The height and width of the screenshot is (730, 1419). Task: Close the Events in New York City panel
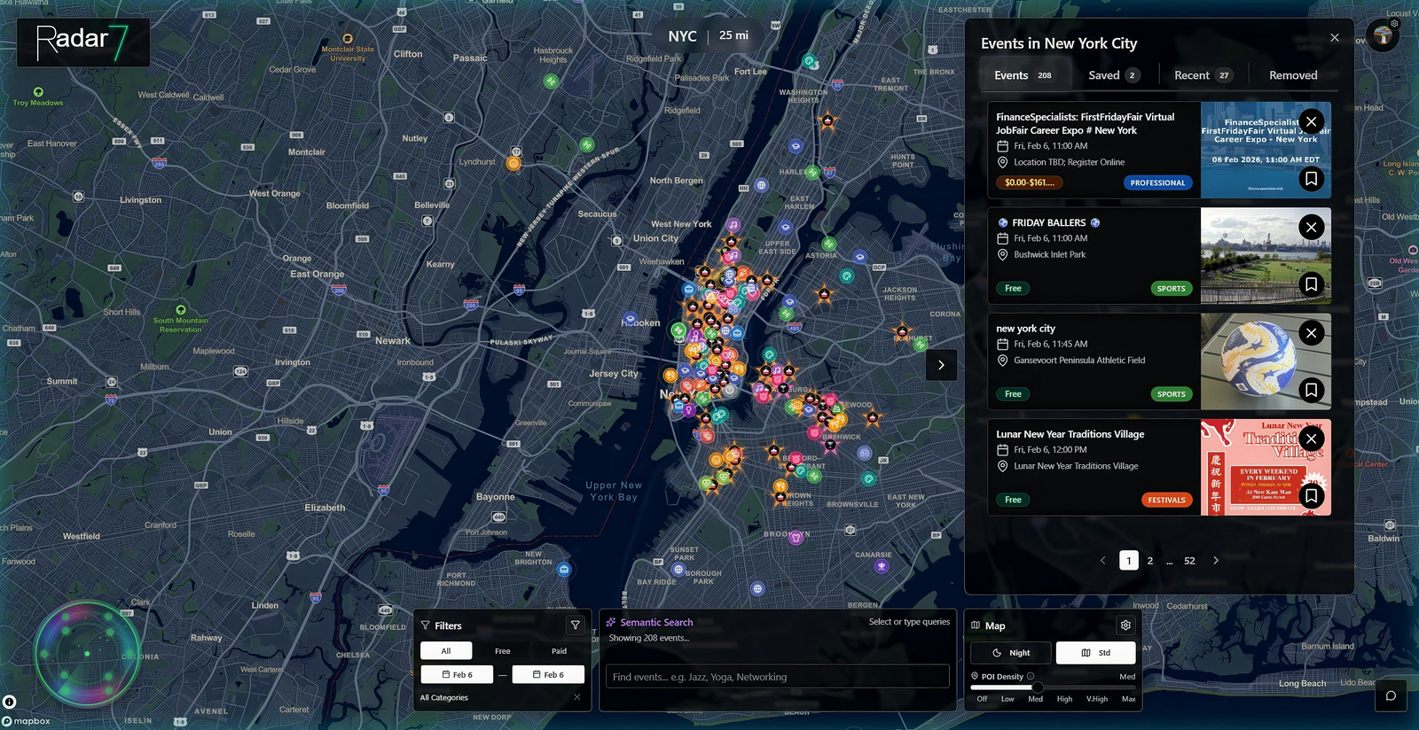pos(1335,37)
